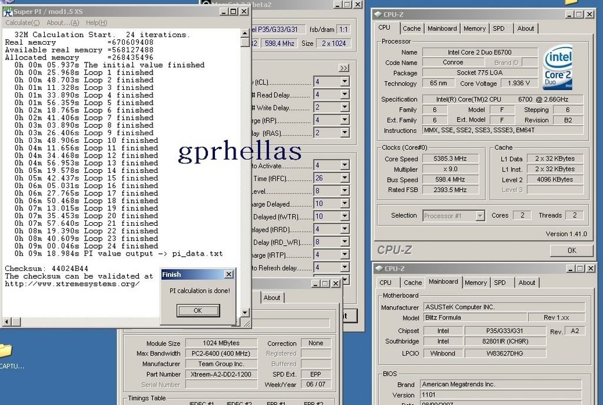Screen dimensions: 603x405
Task: Click the 'Checksum: 44024B44' line in Super PI
Action: (47, 269)
